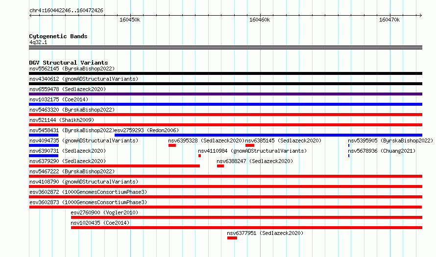Select the tiny blue mark under nsv5678936
The width and height of the screenshot is (436, 257).
coord(349,156)
